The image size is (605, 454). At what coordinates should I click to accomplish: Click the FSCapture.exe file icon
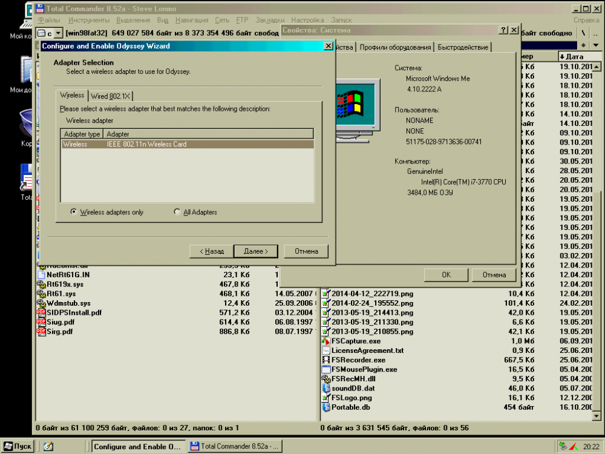pyautogui.click(x=325, y=341)
